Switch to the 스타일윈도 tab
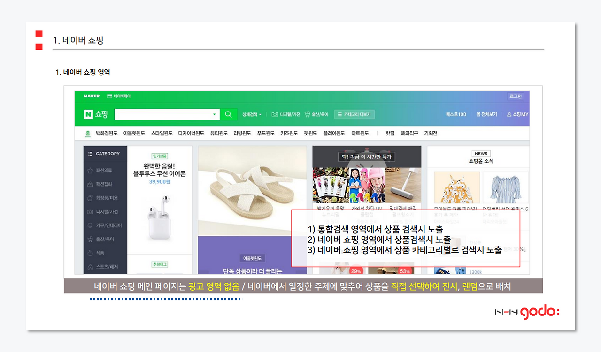 click(x=162, y=133)
